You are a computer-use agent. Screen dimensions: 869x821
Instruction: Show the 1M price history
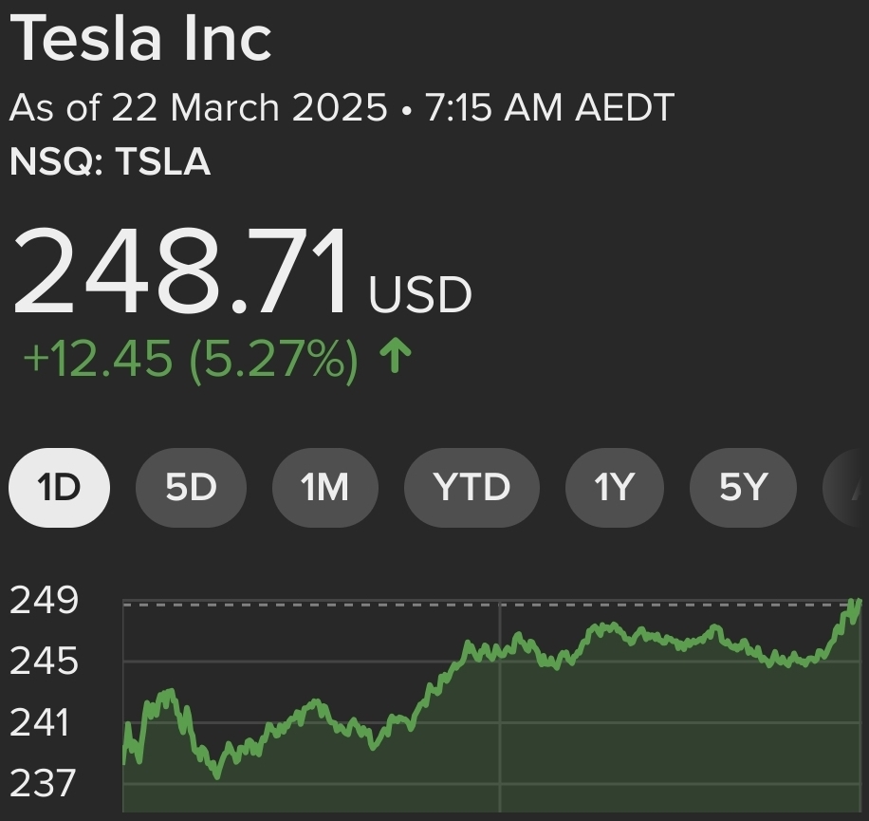click(324, 488)
